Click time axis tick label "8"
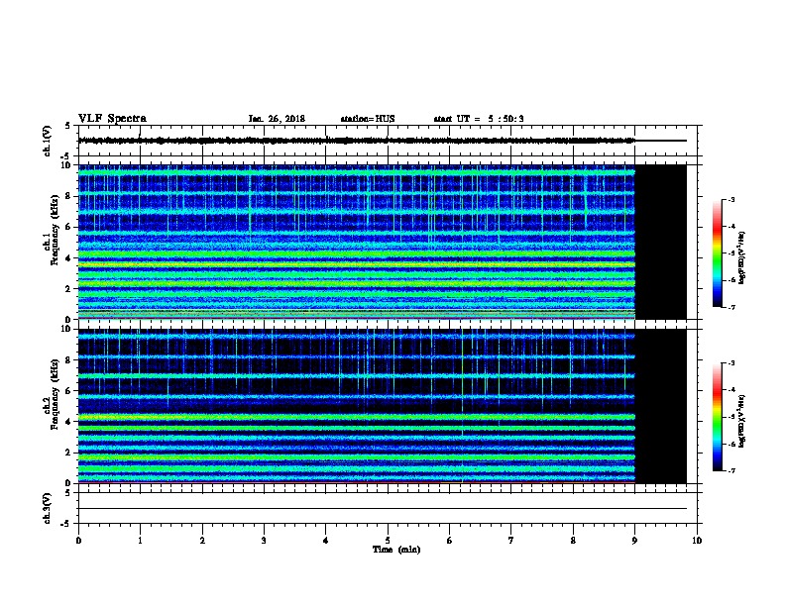Viewport: 785px width, 606px height. 573,541
